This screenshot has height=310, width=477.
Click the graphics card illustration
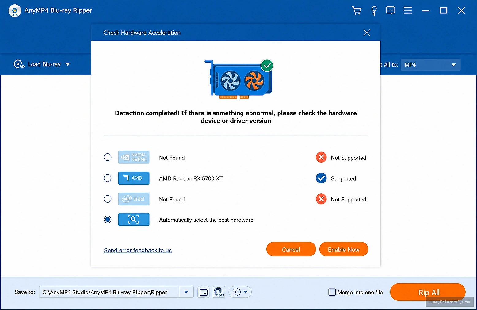(239, 79)
